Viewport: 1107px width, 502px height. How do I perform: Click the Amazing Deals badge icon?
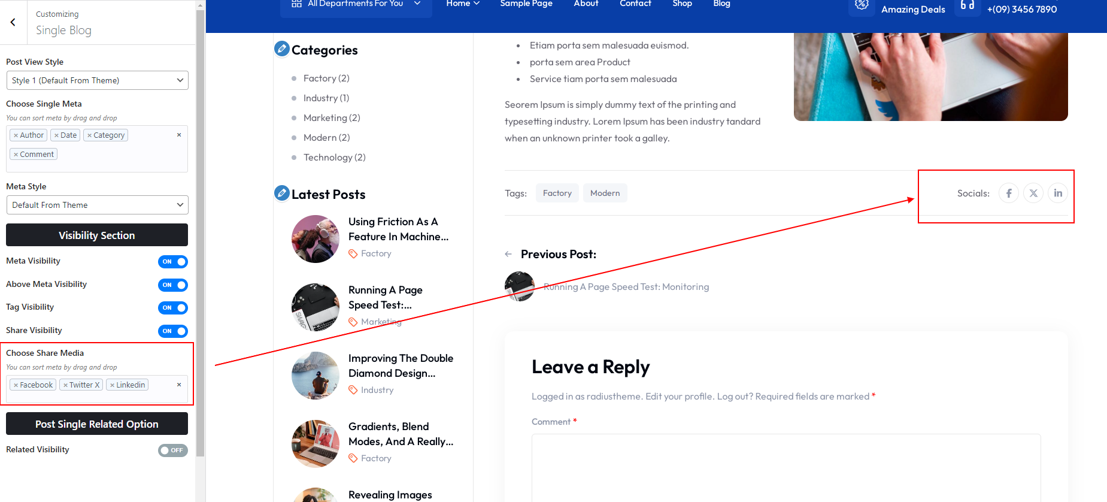(x=862, y=5)
